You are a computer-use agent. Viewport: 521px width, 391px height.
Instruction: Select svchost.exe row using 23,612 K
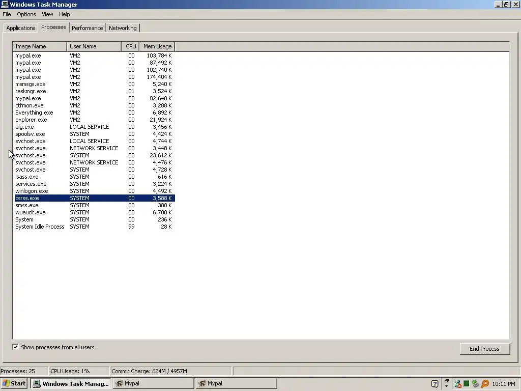[x=94, y=155]
